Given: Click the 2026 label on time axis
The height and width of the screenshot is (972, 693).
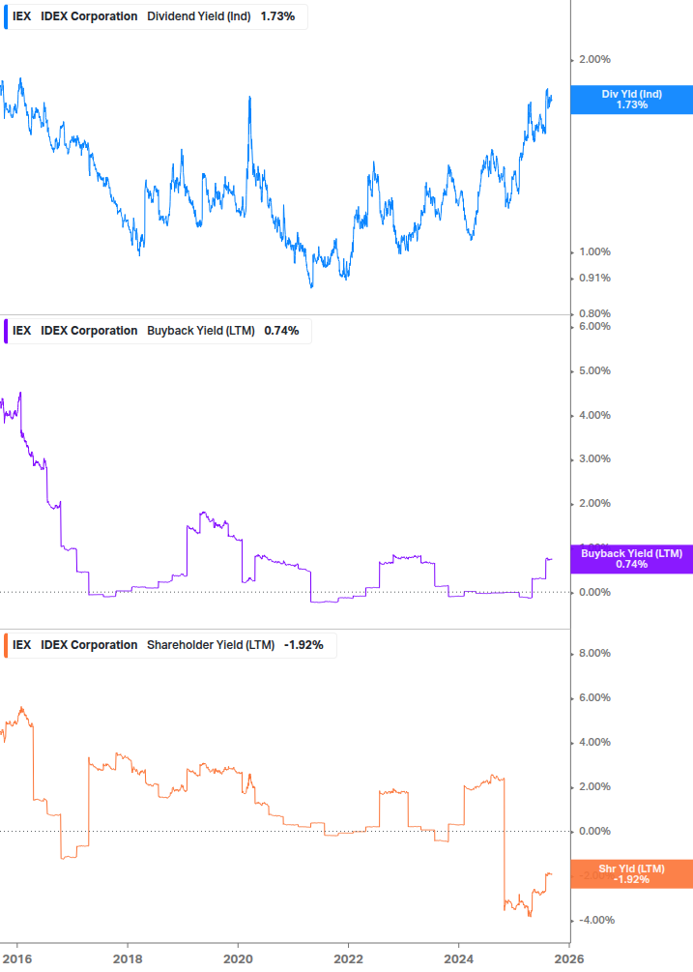Looking at the screenshot, I should coord(569,959).
